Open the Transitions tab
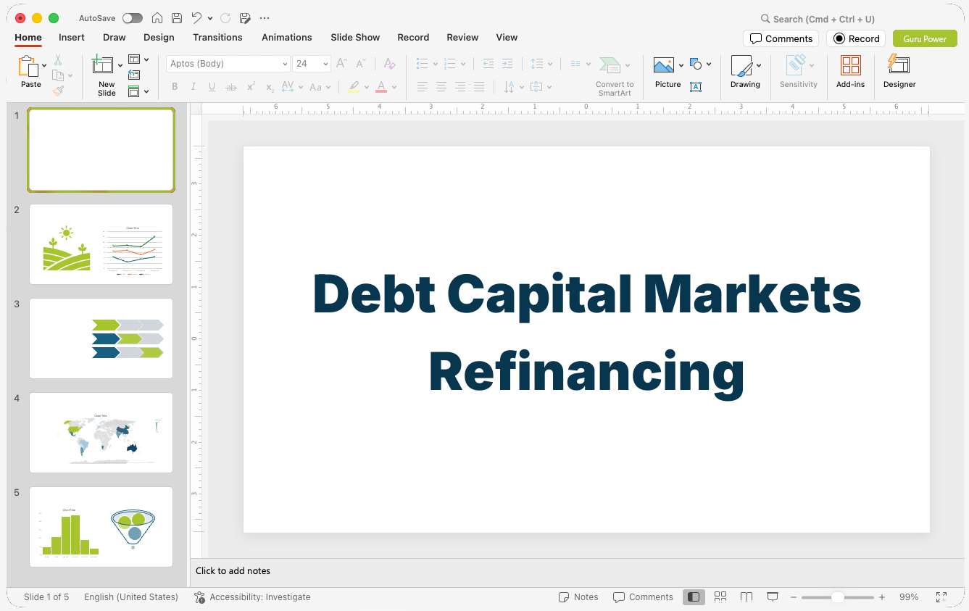Screen dimensions: 969x611 (217, 38)
